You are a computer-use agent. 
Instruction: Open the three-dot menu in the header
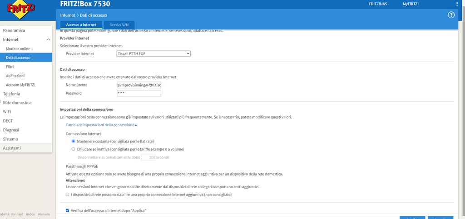(457, 4)
